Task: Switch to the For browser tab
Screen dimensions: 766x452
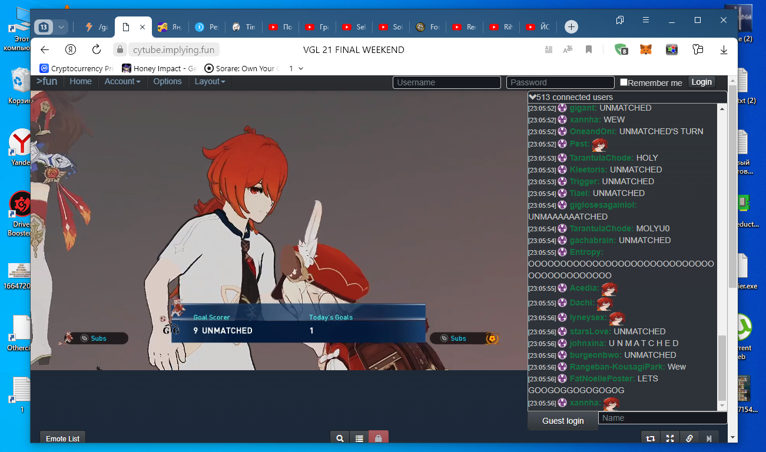Action: pos(427,27)
